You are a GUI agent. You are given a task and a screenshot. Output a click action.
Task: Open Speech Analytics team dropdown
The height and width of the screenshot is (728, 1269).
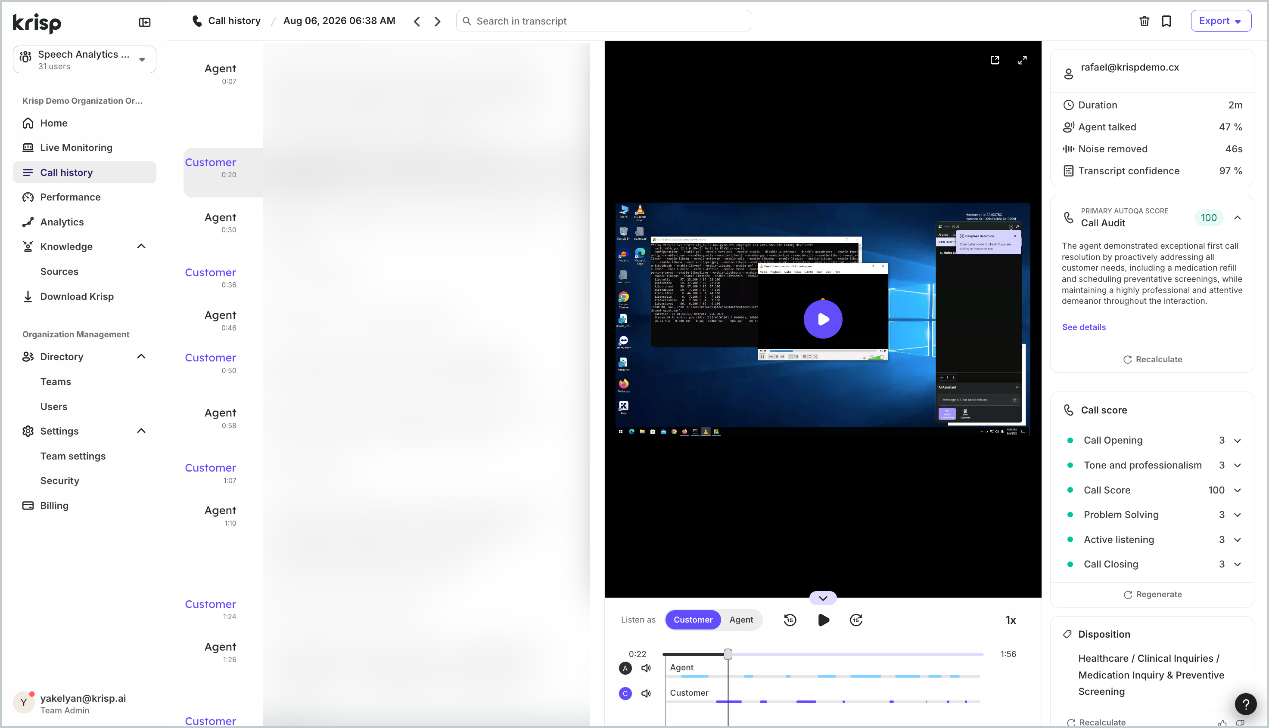[84, 59]
